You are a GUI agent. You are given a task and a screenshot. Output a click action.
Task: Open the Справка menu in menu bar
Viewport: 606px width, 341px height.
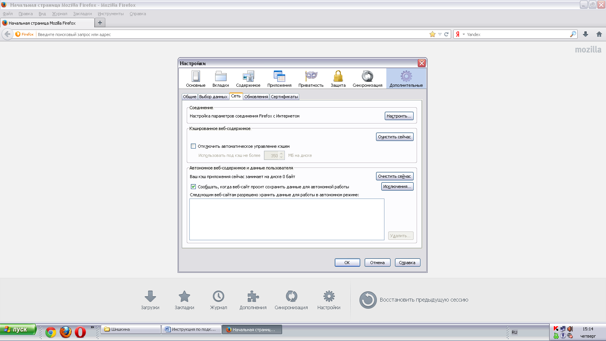click(138, 14)
